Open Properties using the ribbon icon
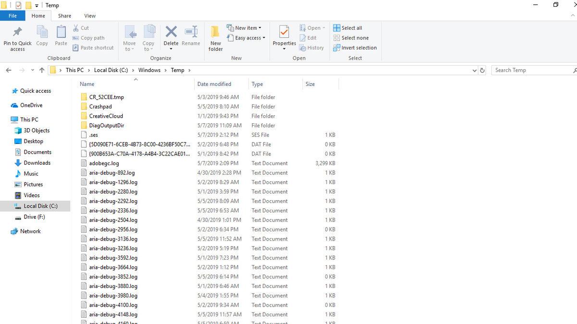The image size is (577, 324). 284,33
